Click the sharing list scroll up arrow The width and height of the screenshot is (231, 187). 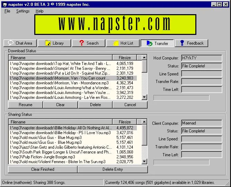(x=144, y=122)
